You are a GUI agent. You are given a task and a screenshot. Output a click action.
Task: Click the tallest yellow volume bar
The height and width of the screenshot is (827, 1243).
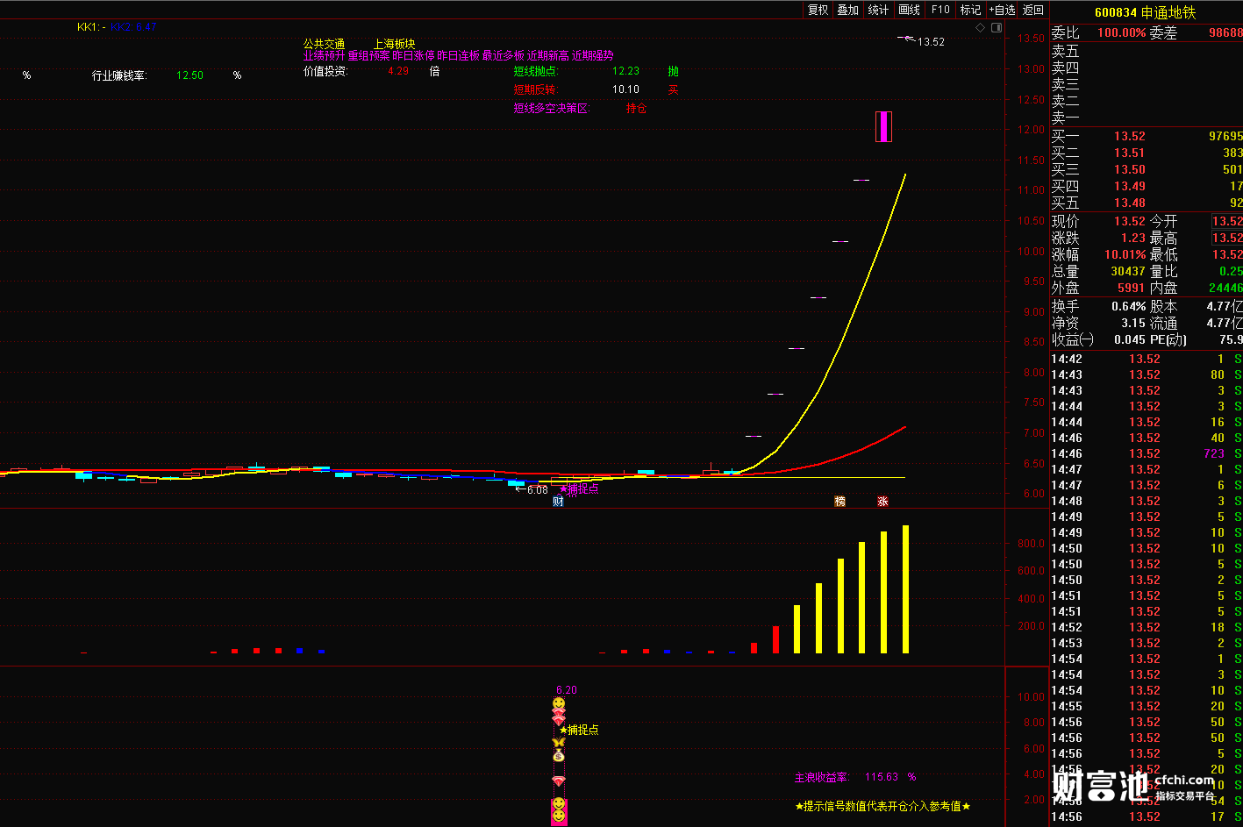(905, 589)
